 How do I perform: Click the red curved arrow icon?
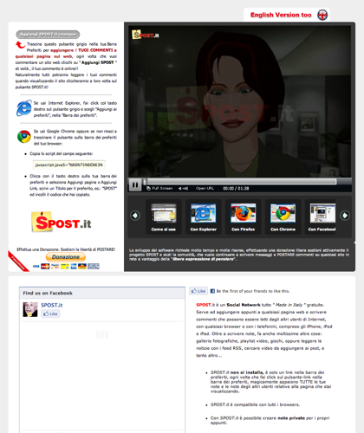(21, 45)
